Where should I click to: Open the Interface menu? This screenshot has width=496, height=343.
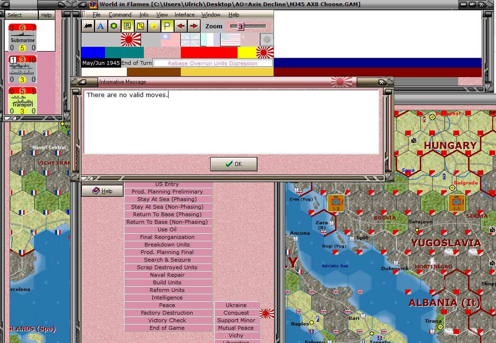pyautogui.click(x=185, y=15)
